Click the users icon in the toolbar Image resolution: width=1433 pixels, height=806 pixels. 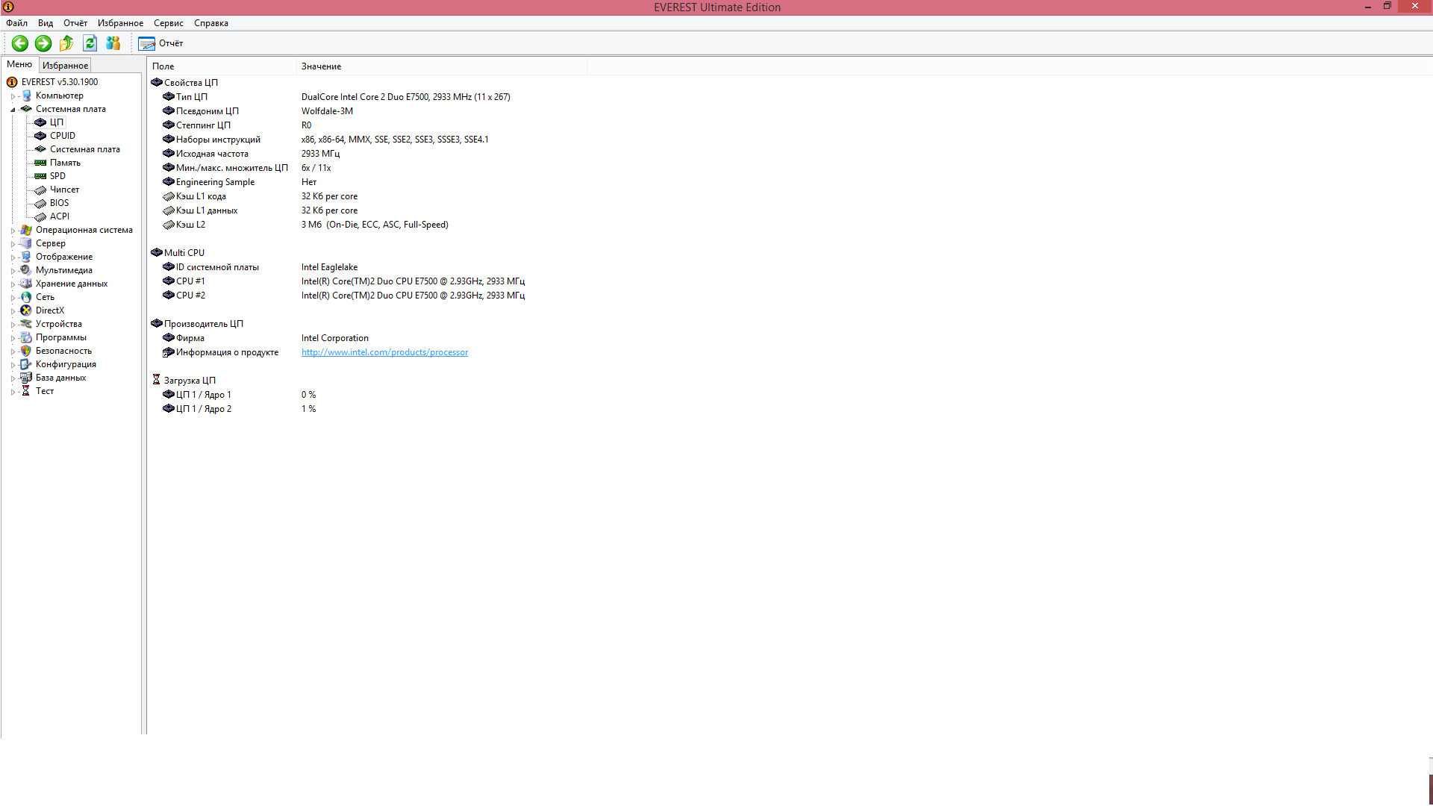point(113,43)
